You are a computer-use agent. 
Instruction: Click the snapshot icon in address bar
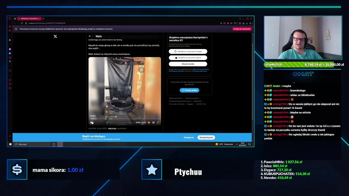click(224, 23)
